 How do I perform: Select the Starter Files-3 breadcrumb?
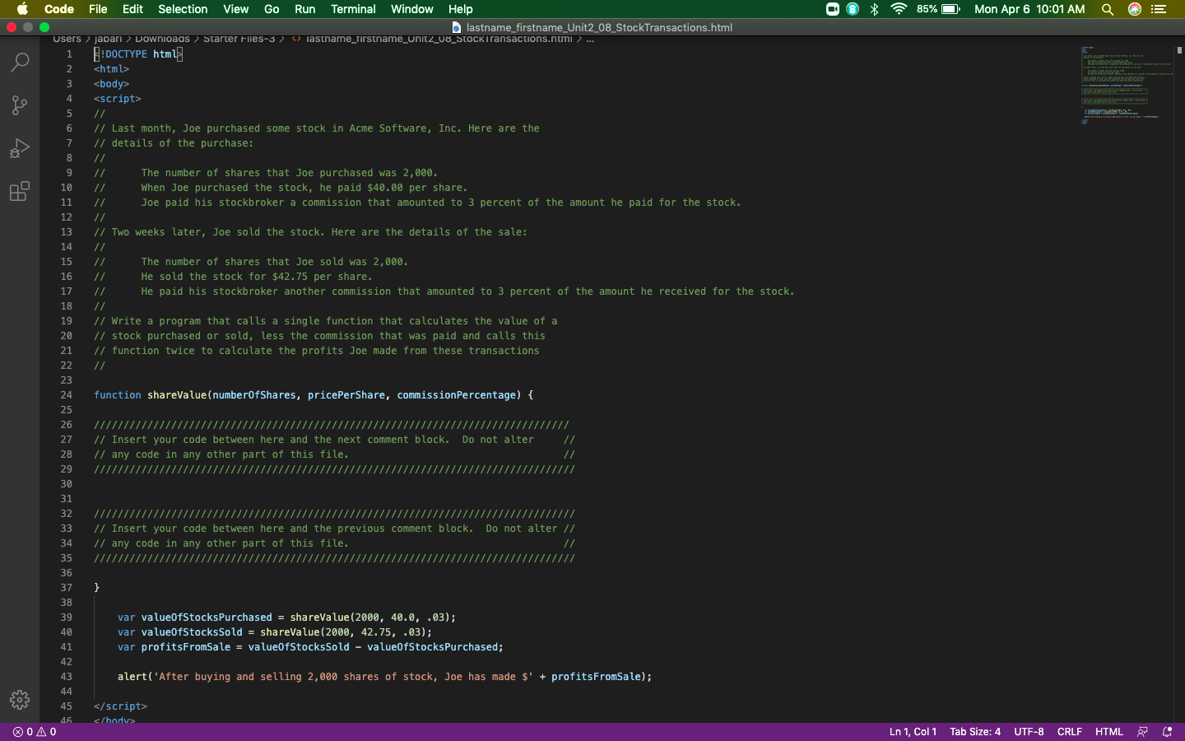(239, 39)
